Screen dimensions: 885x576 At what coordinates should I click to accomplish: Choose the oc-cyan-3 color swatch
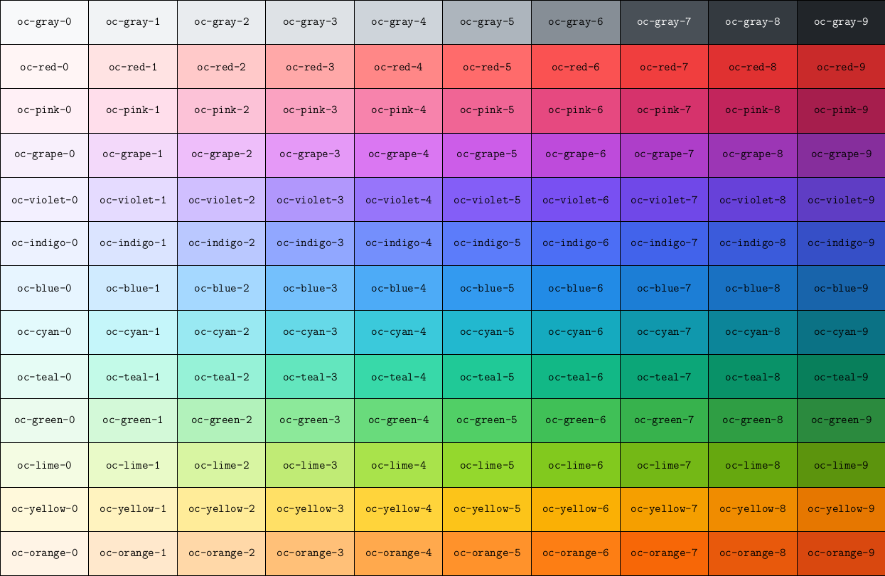pos(309,332)
